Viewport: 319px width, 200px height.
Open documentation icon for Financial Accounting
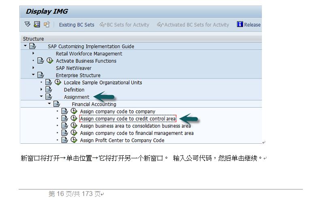pyautogui.click(x=56, y=104)
